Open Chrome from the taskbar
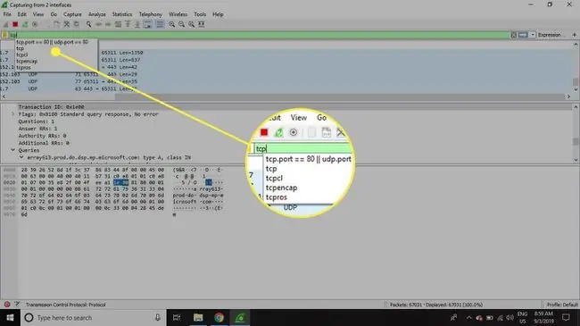This screenshot has height=326, width=580. pos(219,317)
